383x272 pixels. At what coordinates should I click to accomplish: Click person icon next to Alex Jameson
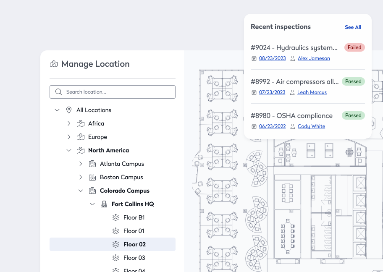[x=293, y=58]
